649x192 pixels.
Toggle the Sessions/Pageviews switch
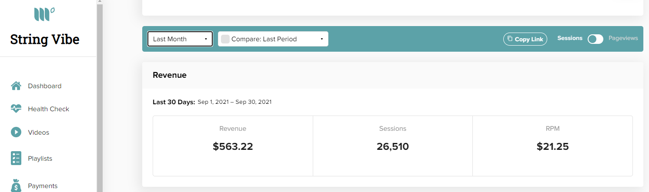click(x=595, y=39)
